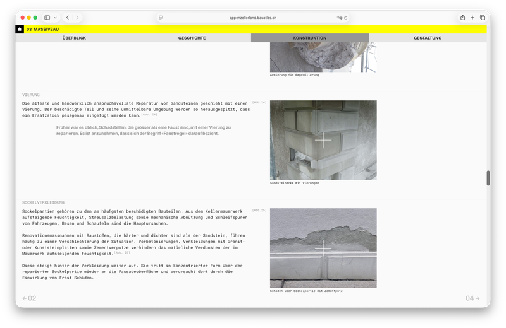
Task: Click the address bar URL field
Action: [x=252, y=18]
